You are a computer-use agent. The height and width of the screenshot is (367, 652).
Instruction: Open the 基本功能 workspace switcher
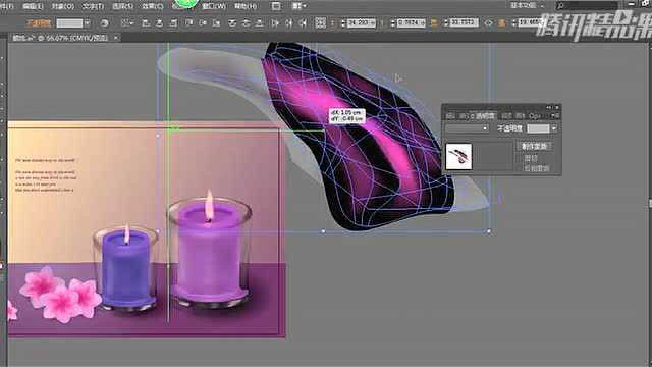528,5
